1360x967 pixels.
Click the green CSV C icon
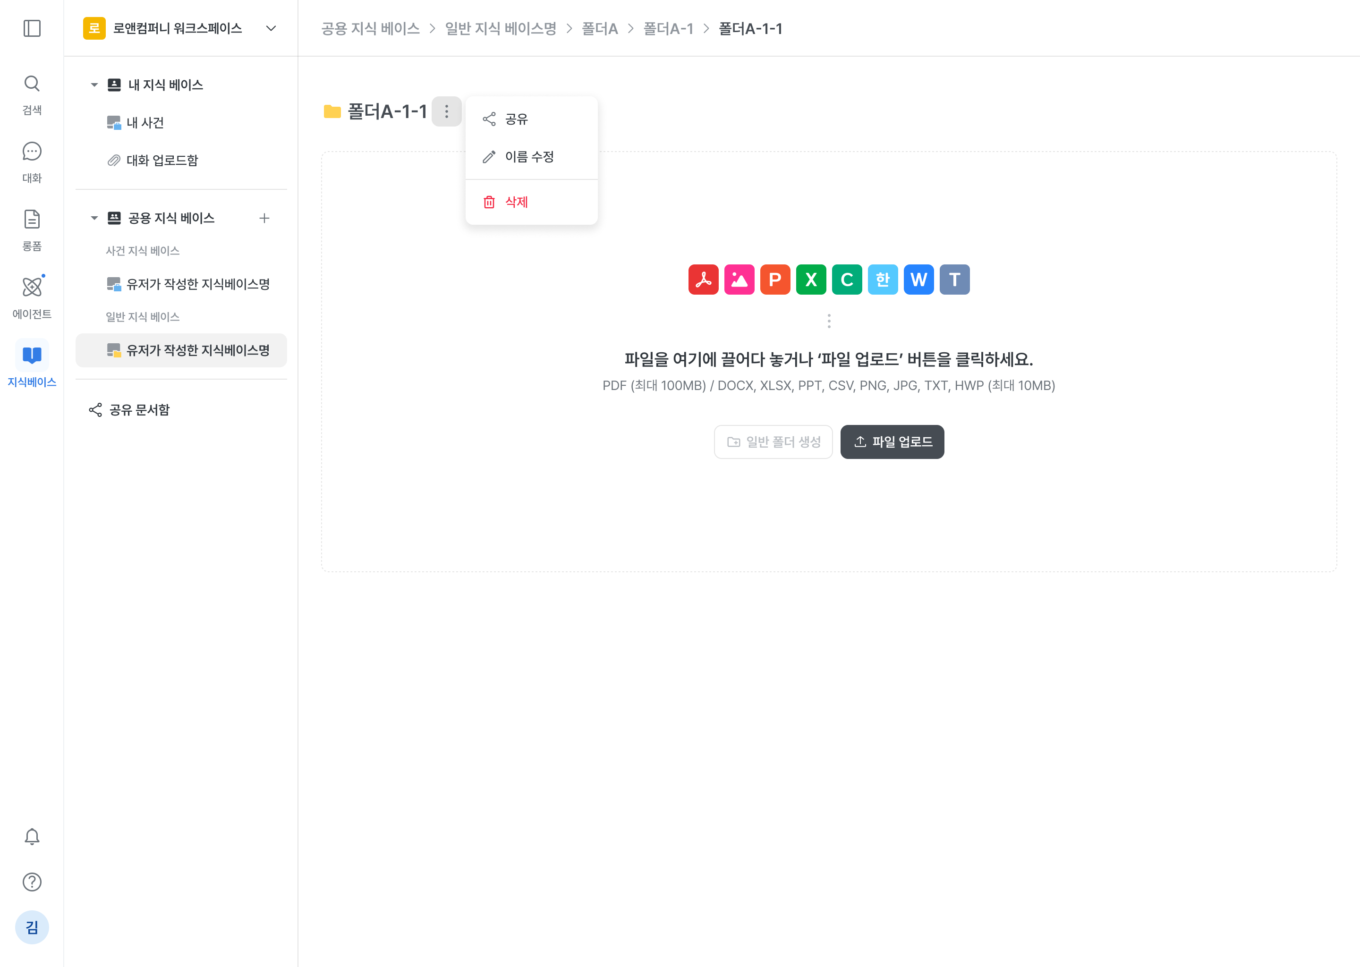pyautogui.click(x=847, y=279)
